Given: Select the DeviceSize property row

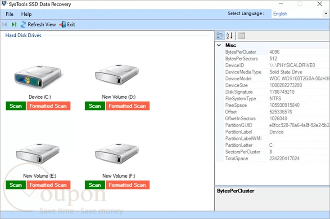Looking at the screenshot, I should [x=277, y=85].
